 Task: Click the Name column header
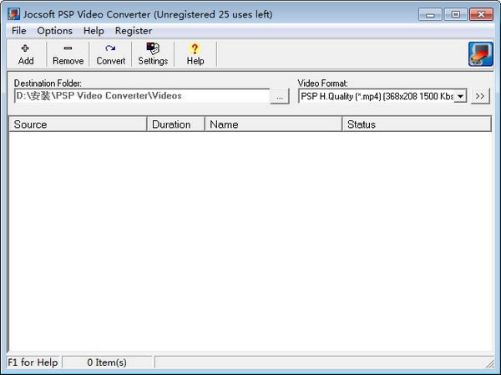274,124
